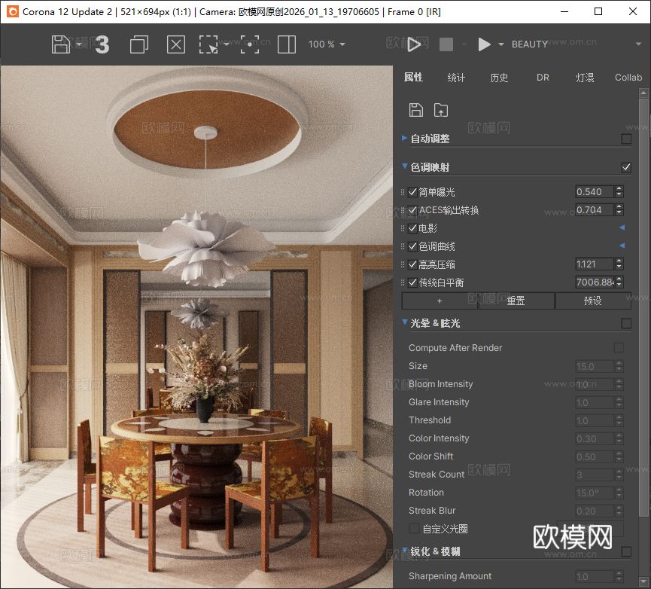Image resolution: width=651 pixels, height=589 pixels.
Task: Disable the ACES输出转换 checkbox
Action: [413, 210]
